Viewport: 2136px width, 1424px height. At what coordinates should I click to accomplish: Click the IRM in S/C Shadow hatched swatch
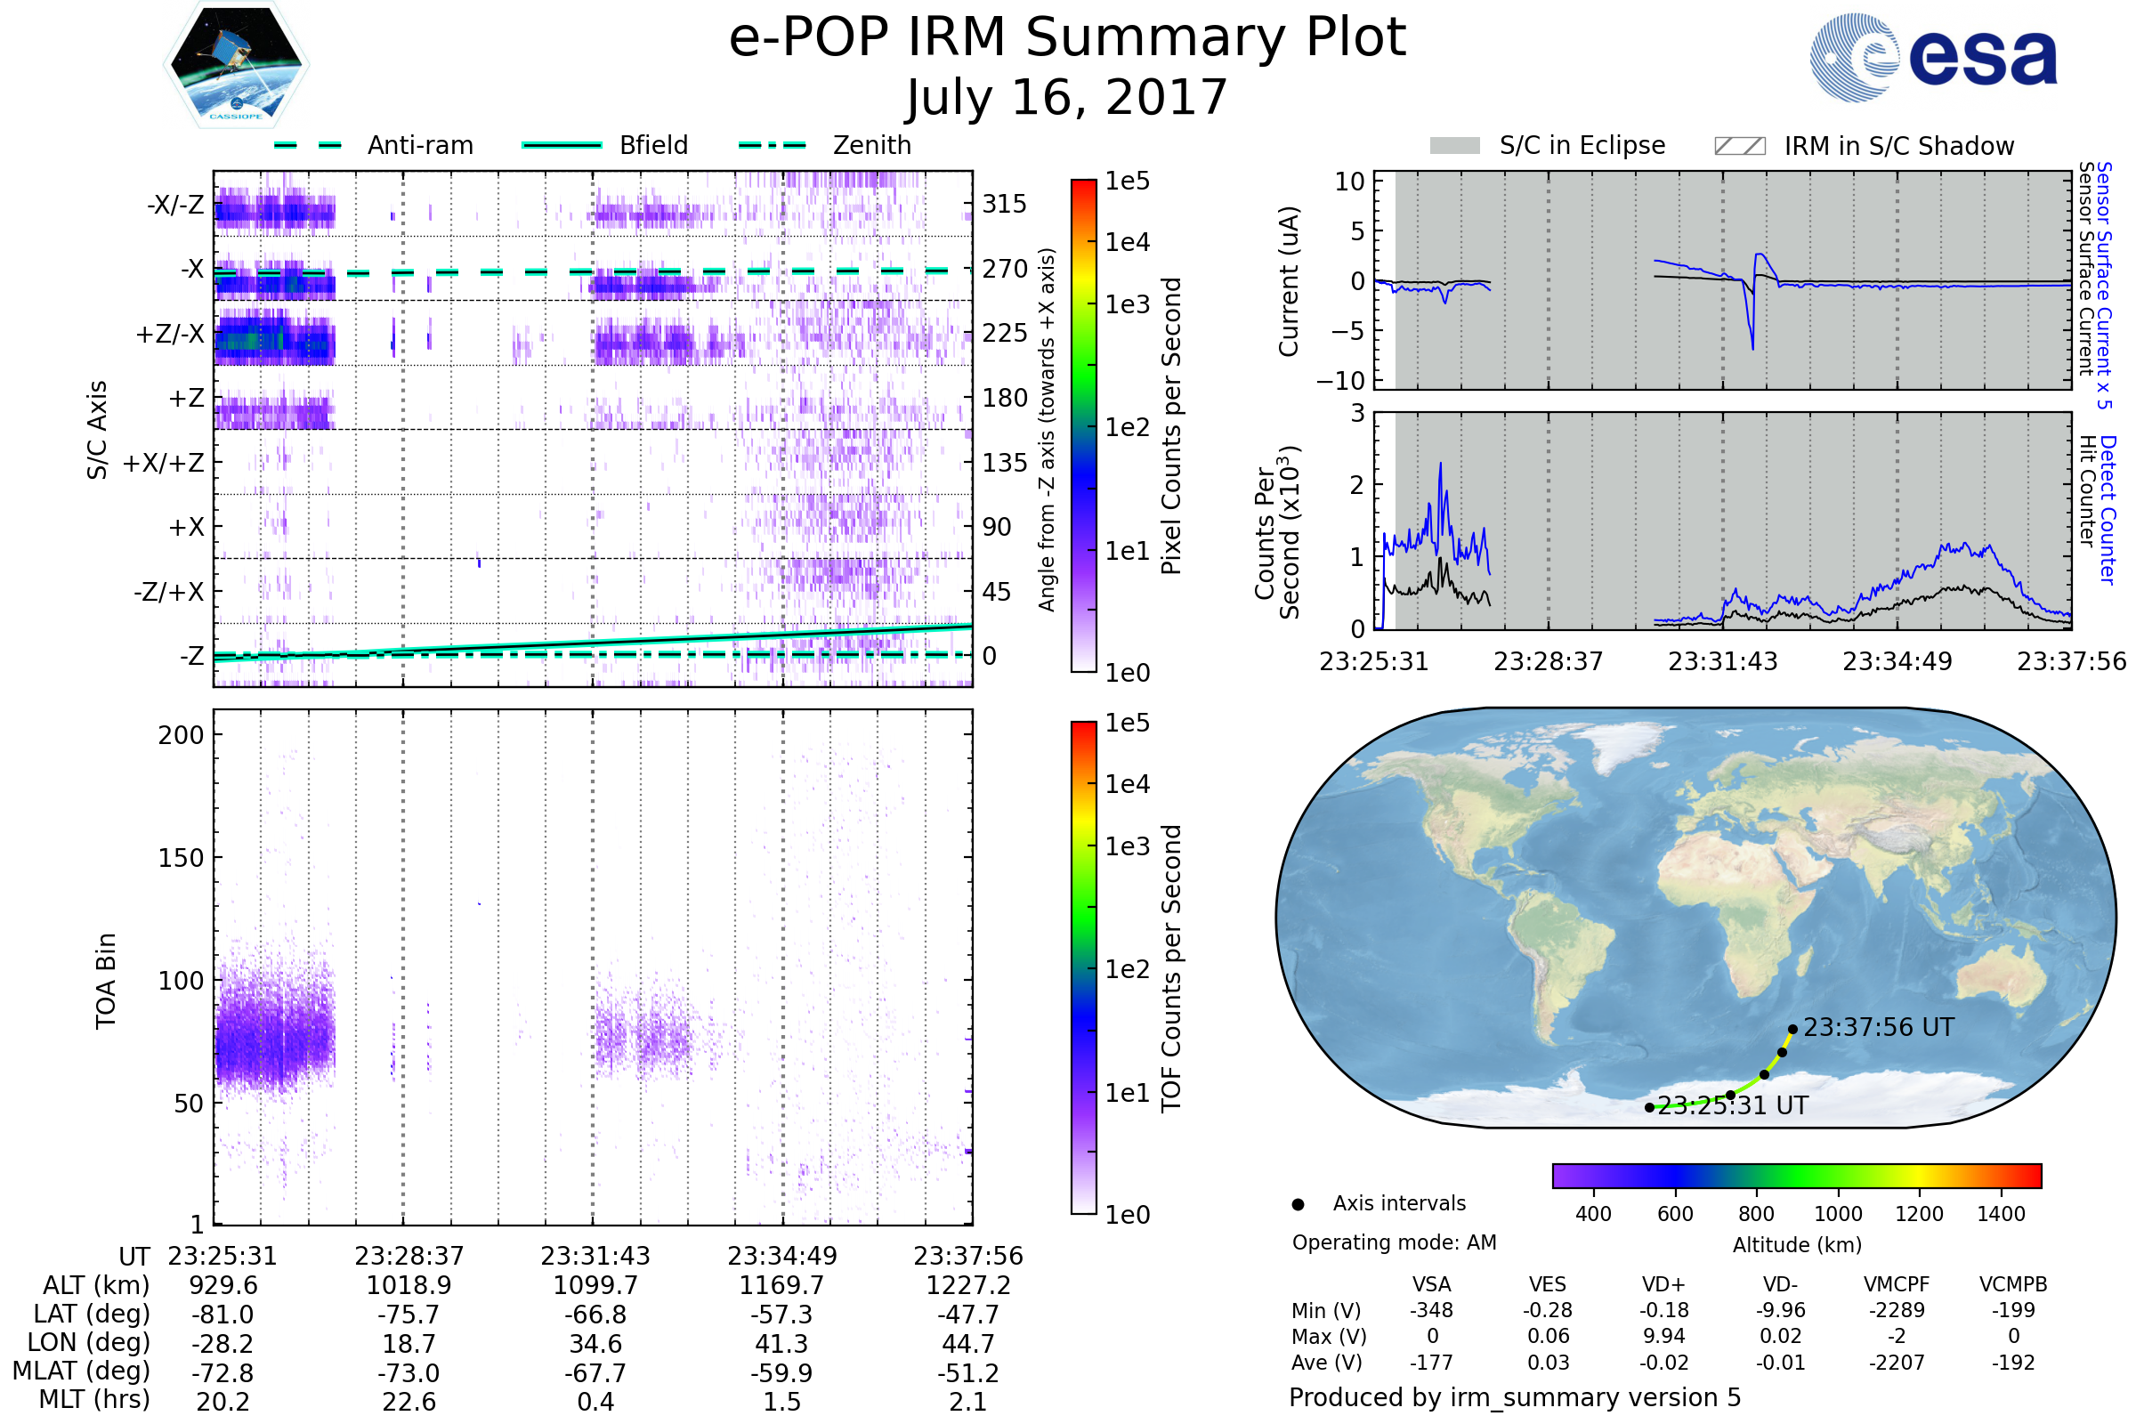[1739, 146]
